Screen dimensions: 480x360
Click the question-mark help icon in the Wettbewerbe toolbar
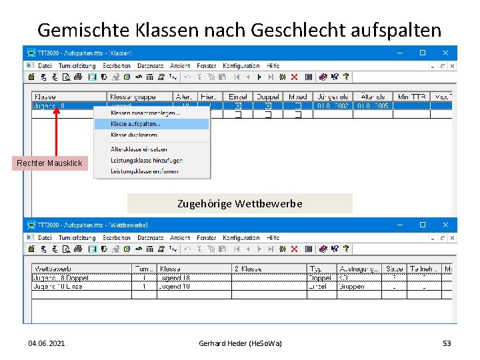point(346,249)
